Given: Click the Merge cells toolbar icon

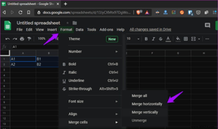Looking at the screenshot, I should [193, 39].
